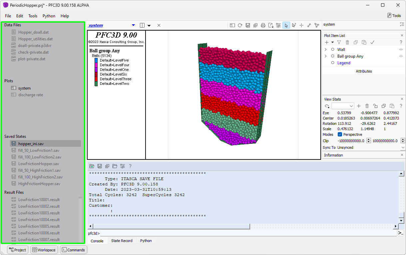Open plot settings sliders icon in plot toolbar
This screenshot has height=255, width=406.
click(278, 25)
